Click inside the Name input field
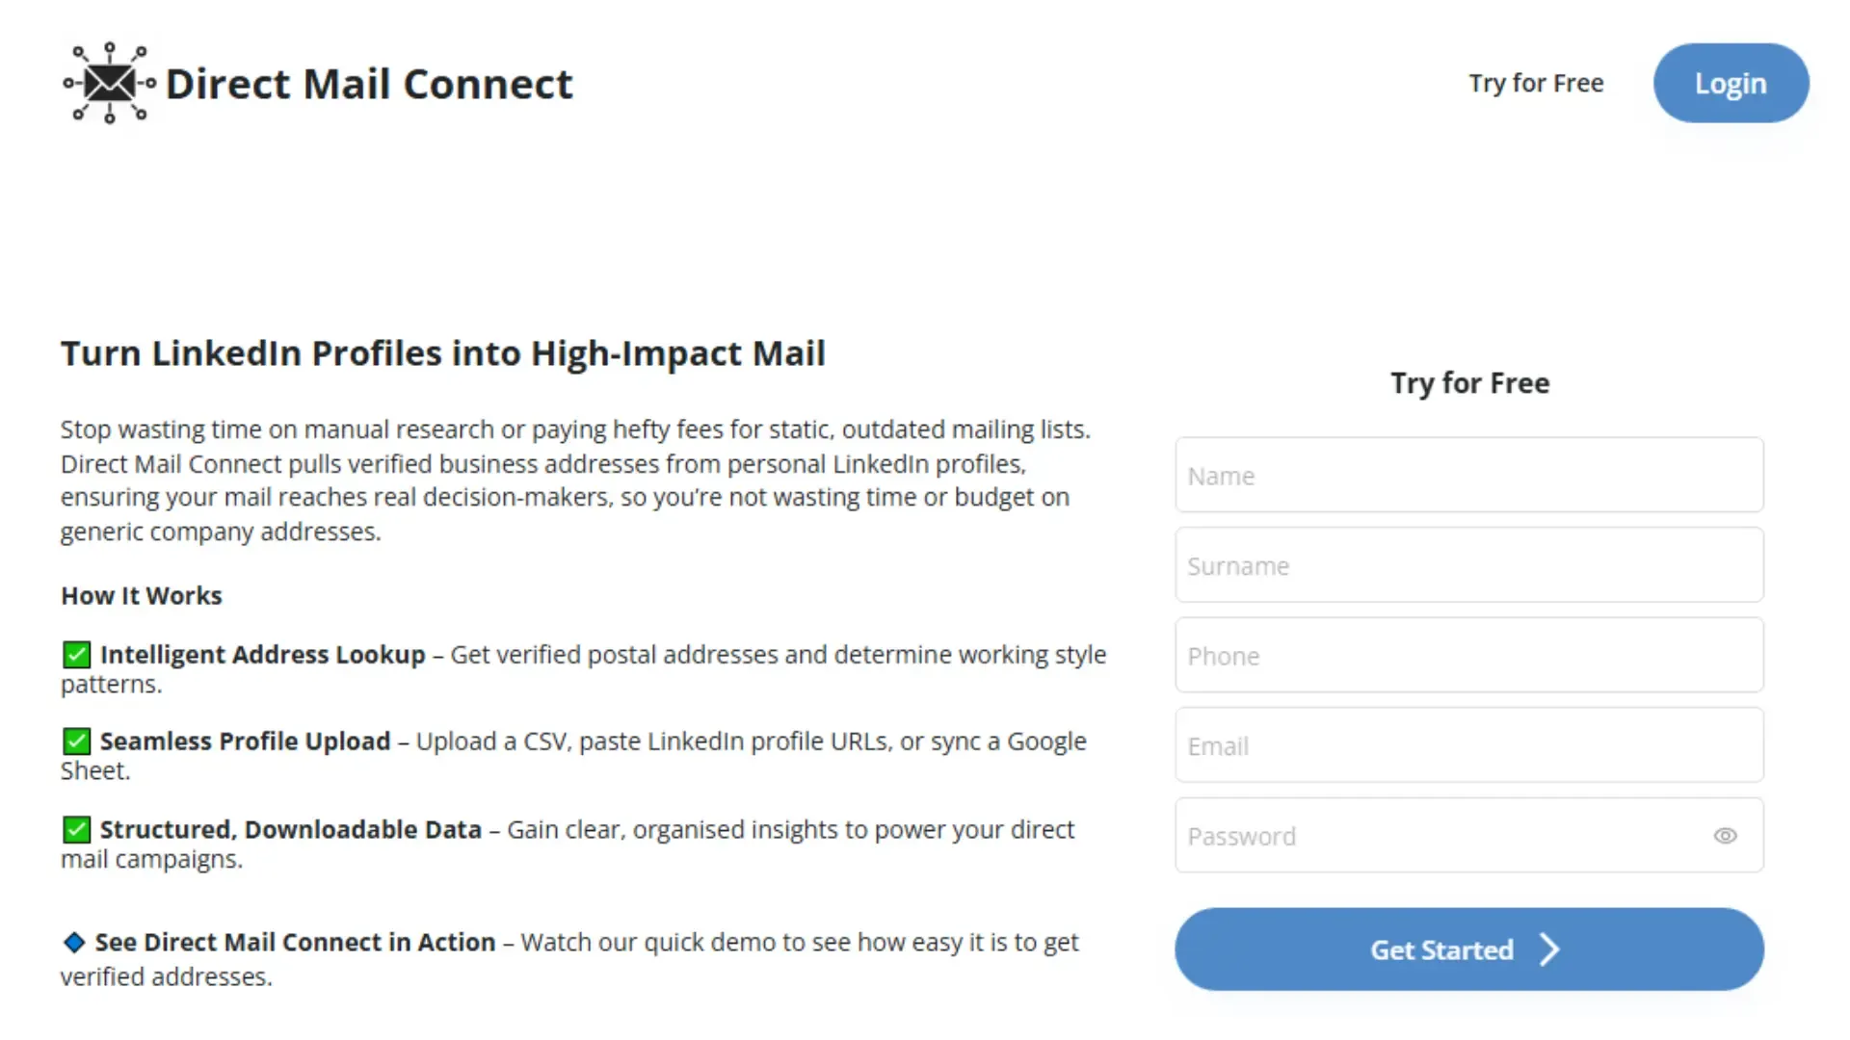This screenshot has width=1850, height=1040. [1469, 475]
